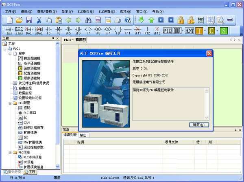Click the help question mark icon
This screenshot has height=182, width=244.
[x=128, y=20]
